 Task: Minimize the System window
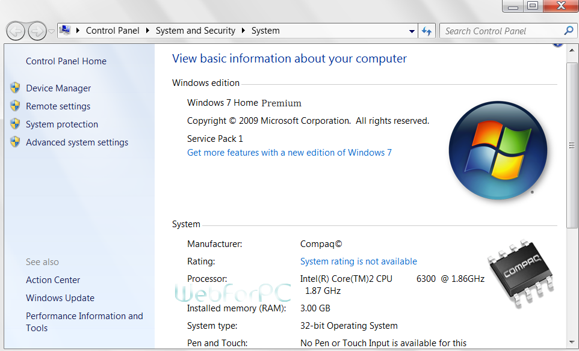pos(513,6)
